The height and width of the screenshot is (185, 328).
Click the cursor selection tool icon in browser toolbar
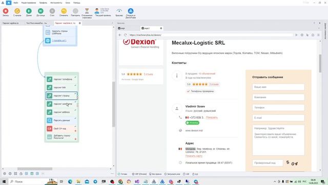coord(307,35)
